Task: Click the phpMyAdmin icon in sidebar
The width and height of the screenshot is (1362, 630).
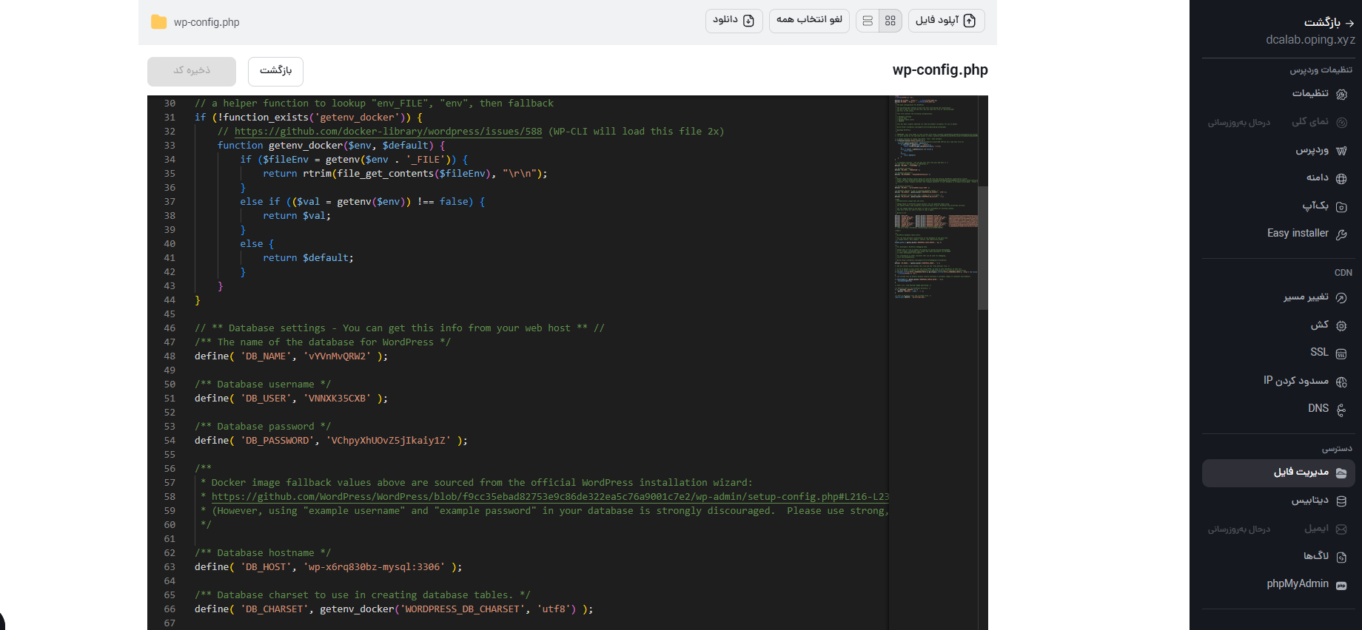Action: click(x=1341, y=584)
